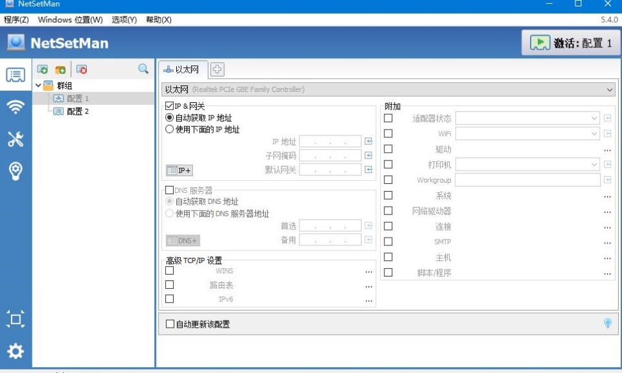Screen dimensions: 622x373
Task: Open the network tools wrench icon
Action: (x=16, y=139)
